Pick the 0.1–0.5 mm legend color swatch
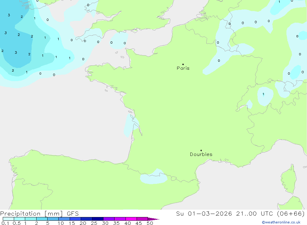This screenshot has width=307, height=225. [x=8, y=219]
